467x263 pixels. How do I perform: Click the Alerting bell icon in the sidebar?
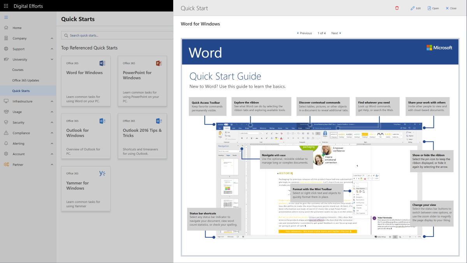[x=6, y=143]
